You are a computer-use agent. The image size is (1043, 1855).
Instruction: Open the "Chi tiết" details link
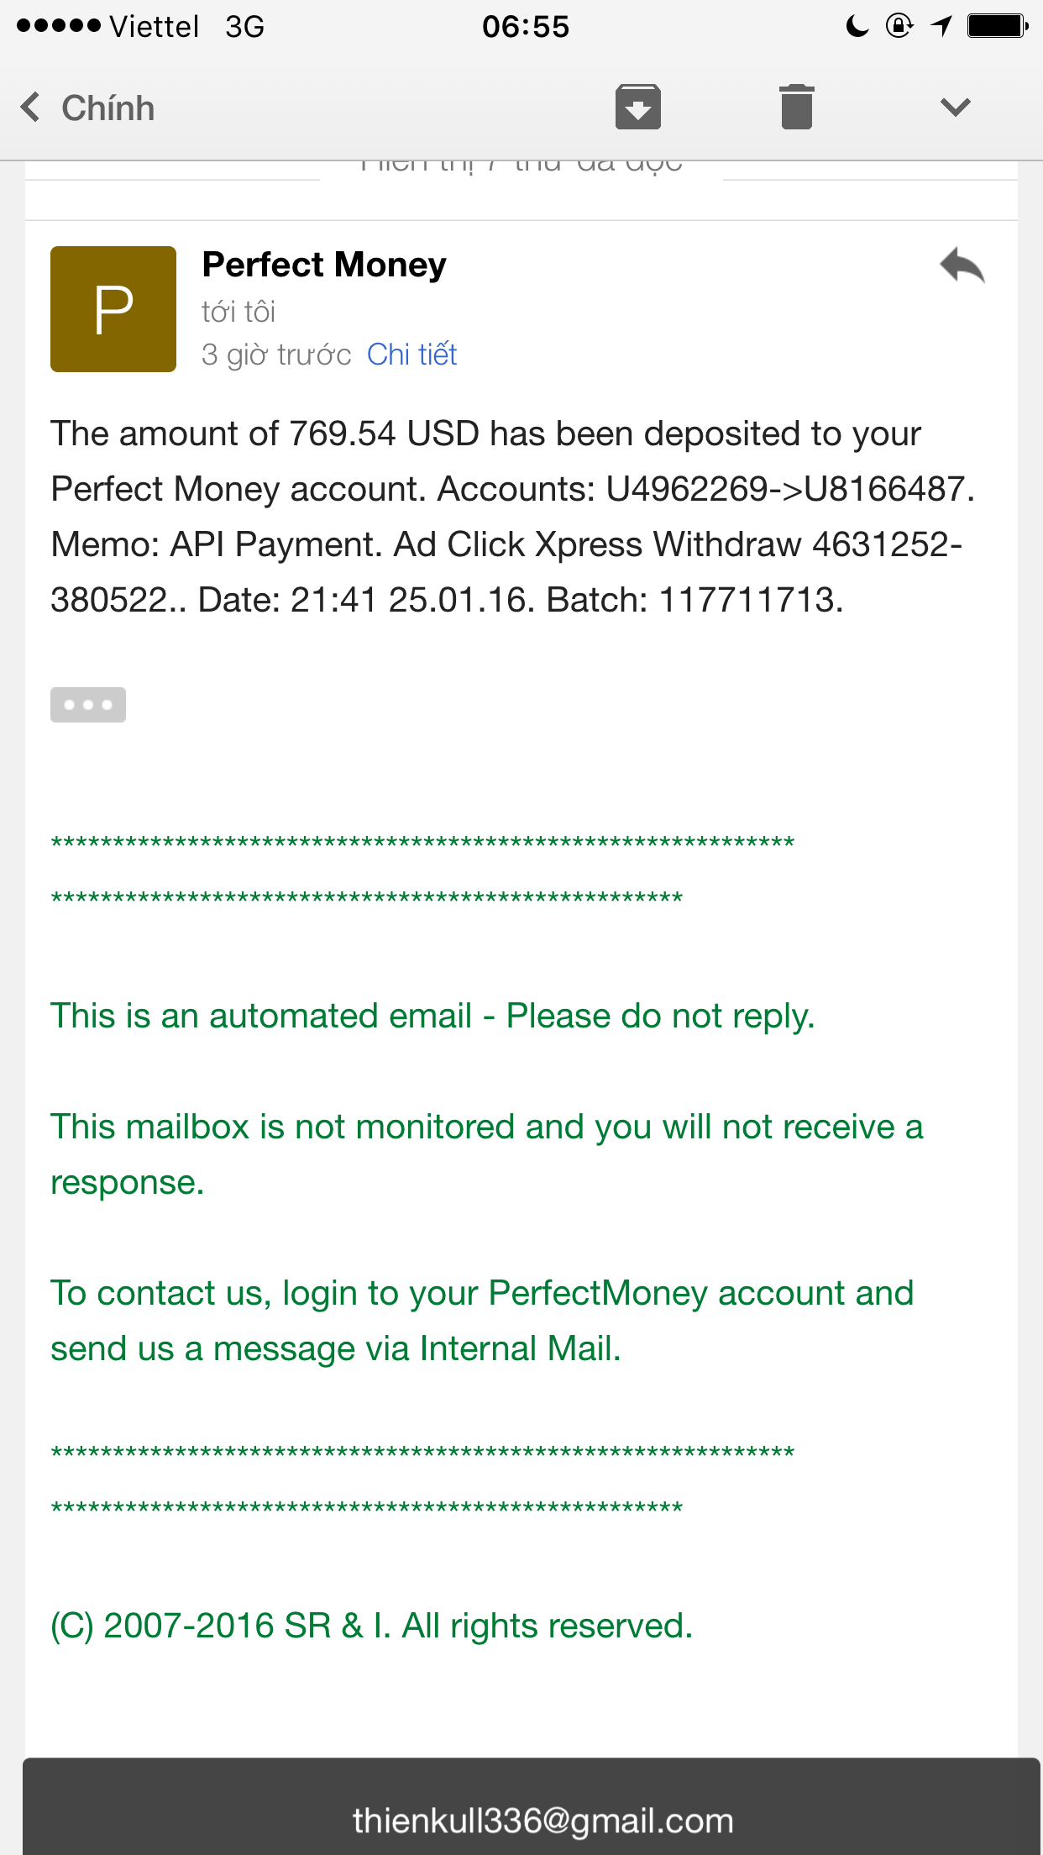click(x=411, y=355)
